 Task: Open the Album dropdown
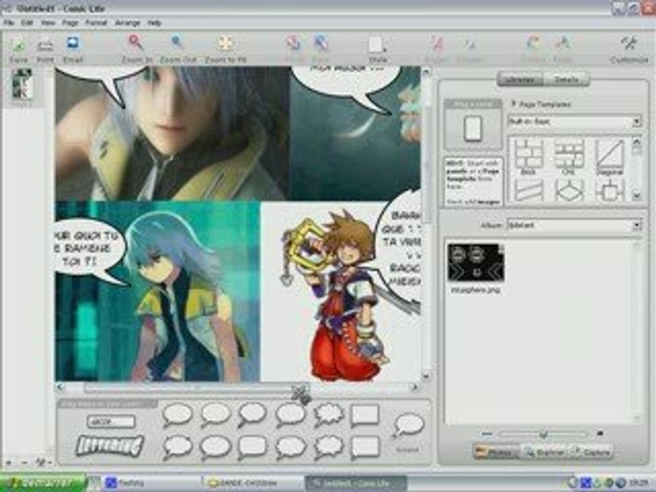point(574,225)
